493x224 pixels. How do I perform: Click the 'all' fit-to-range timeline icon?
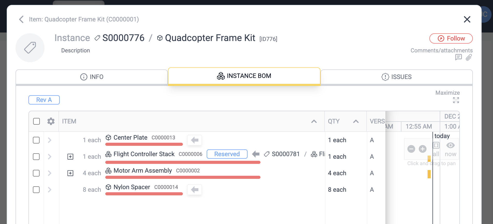coord(436,145)
